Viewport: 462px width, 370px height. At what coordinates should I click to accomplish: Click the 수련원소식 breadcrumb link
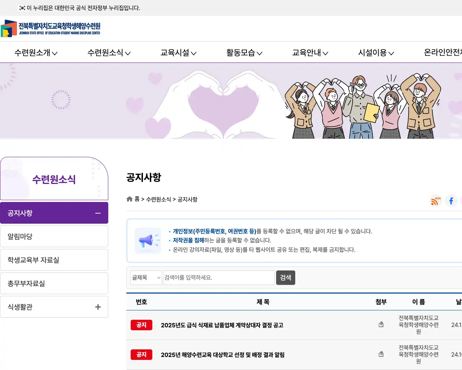tap(158, 199)
